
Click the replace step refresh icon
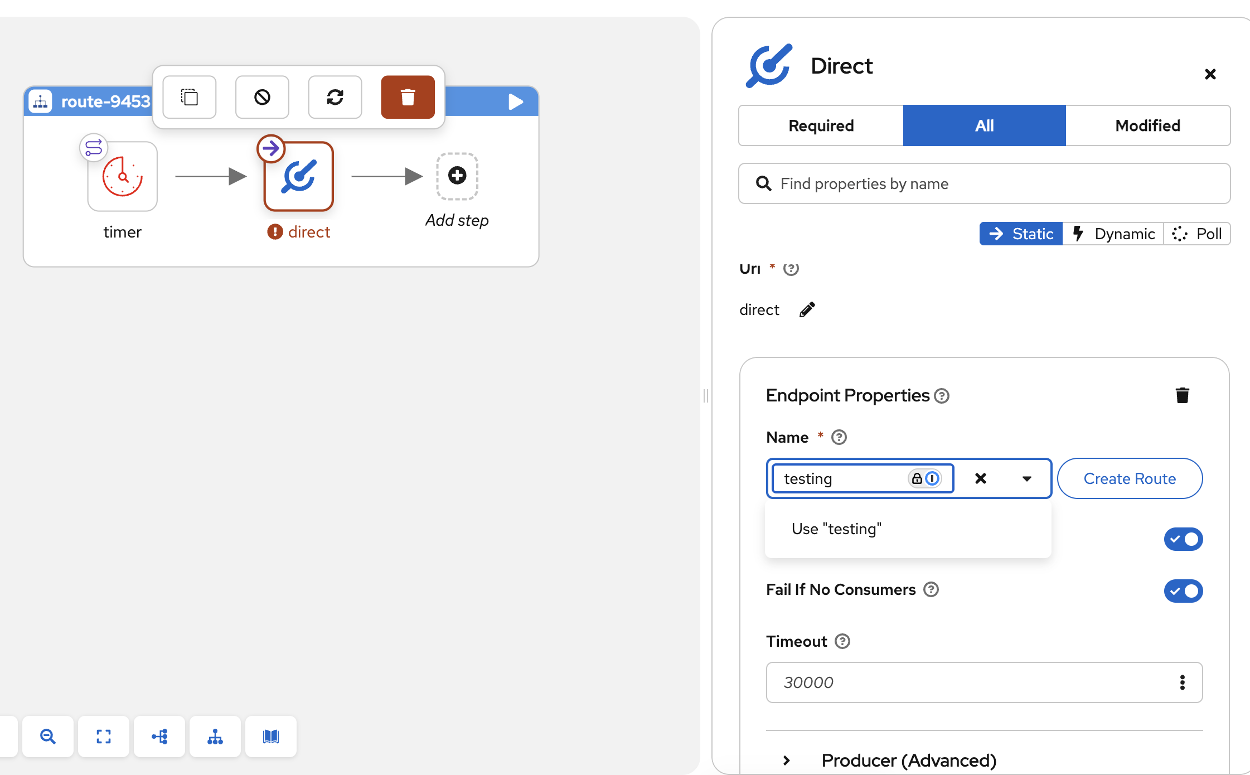(x=335, y=98)
